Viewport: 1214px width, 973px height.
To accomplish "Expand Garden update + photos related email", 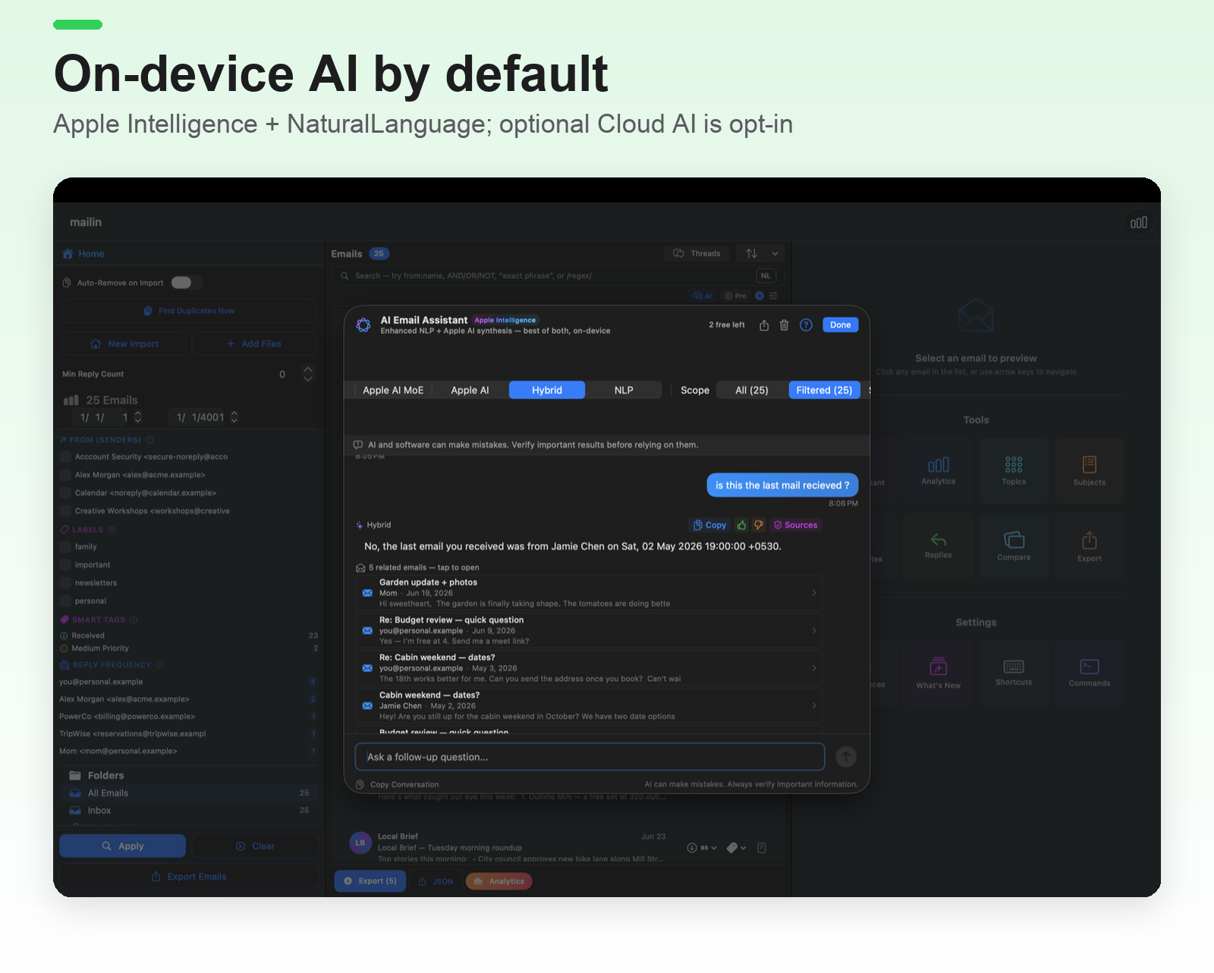I will click(x=589, y=593).
